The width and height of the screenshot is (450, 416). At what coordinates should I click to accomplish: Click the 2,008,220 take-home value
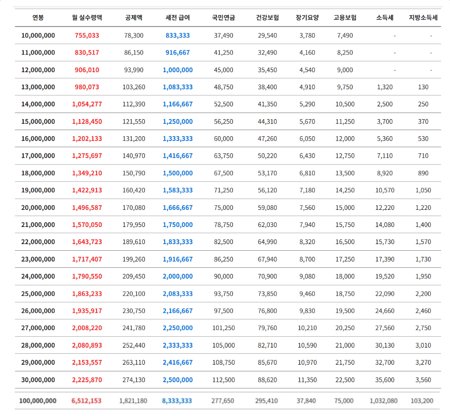pyautogui.click(x=87, y=328)
